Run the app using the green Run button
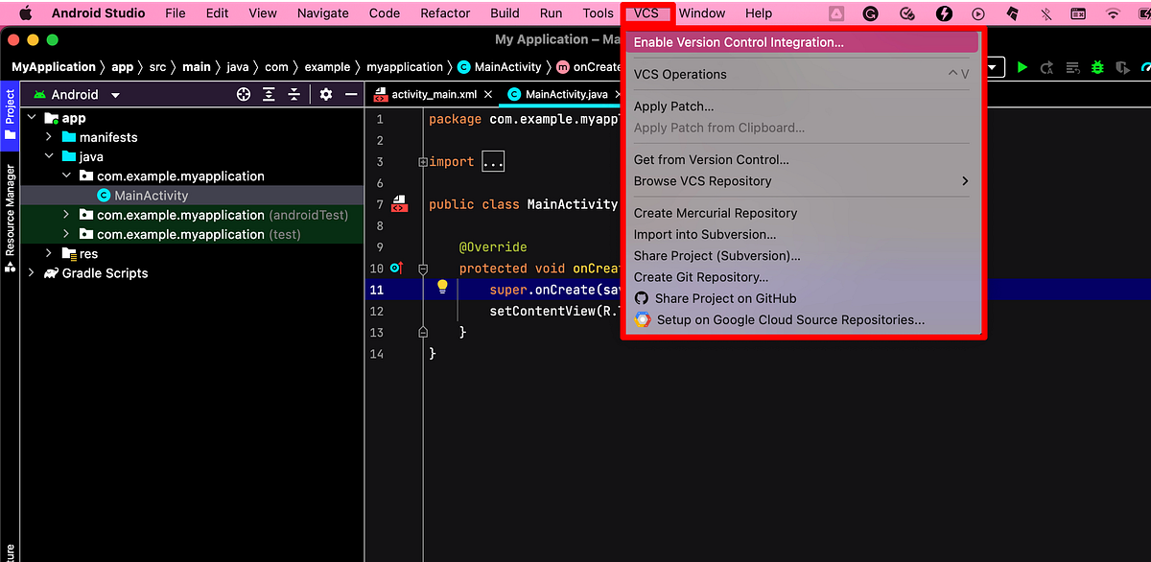The height and width of the screenshot is (562, 1151). coord(1022,67)
